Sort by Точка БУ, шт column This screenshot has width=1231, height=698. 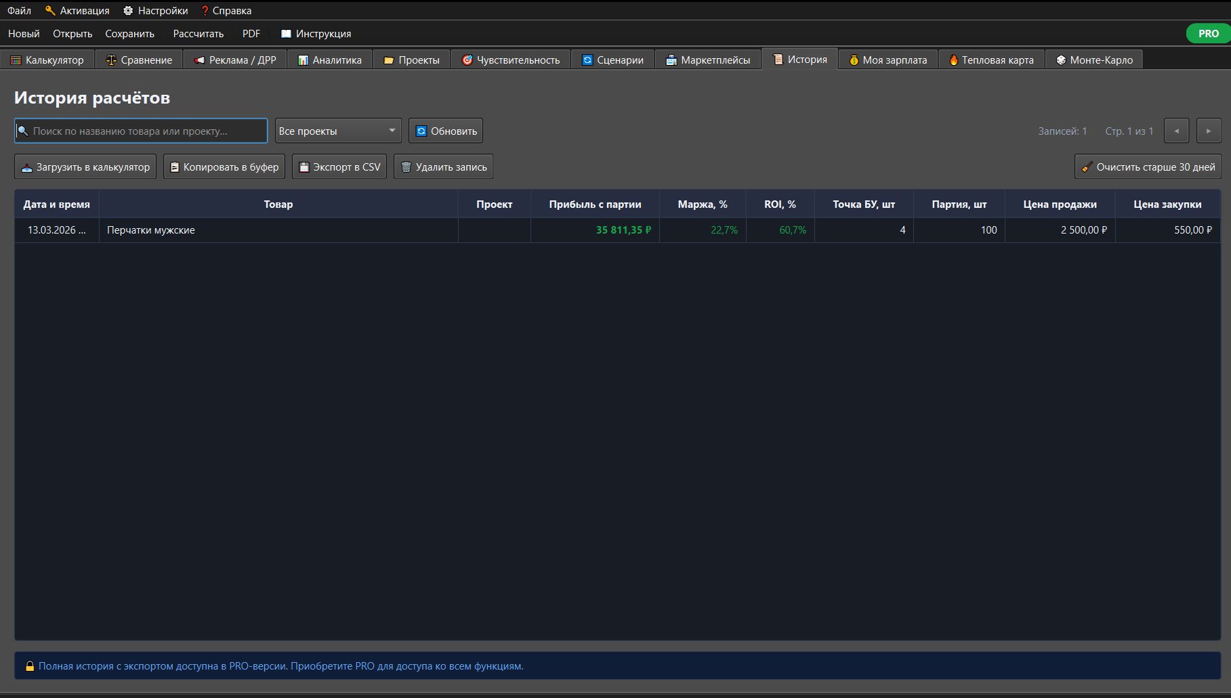coord(864,204)
